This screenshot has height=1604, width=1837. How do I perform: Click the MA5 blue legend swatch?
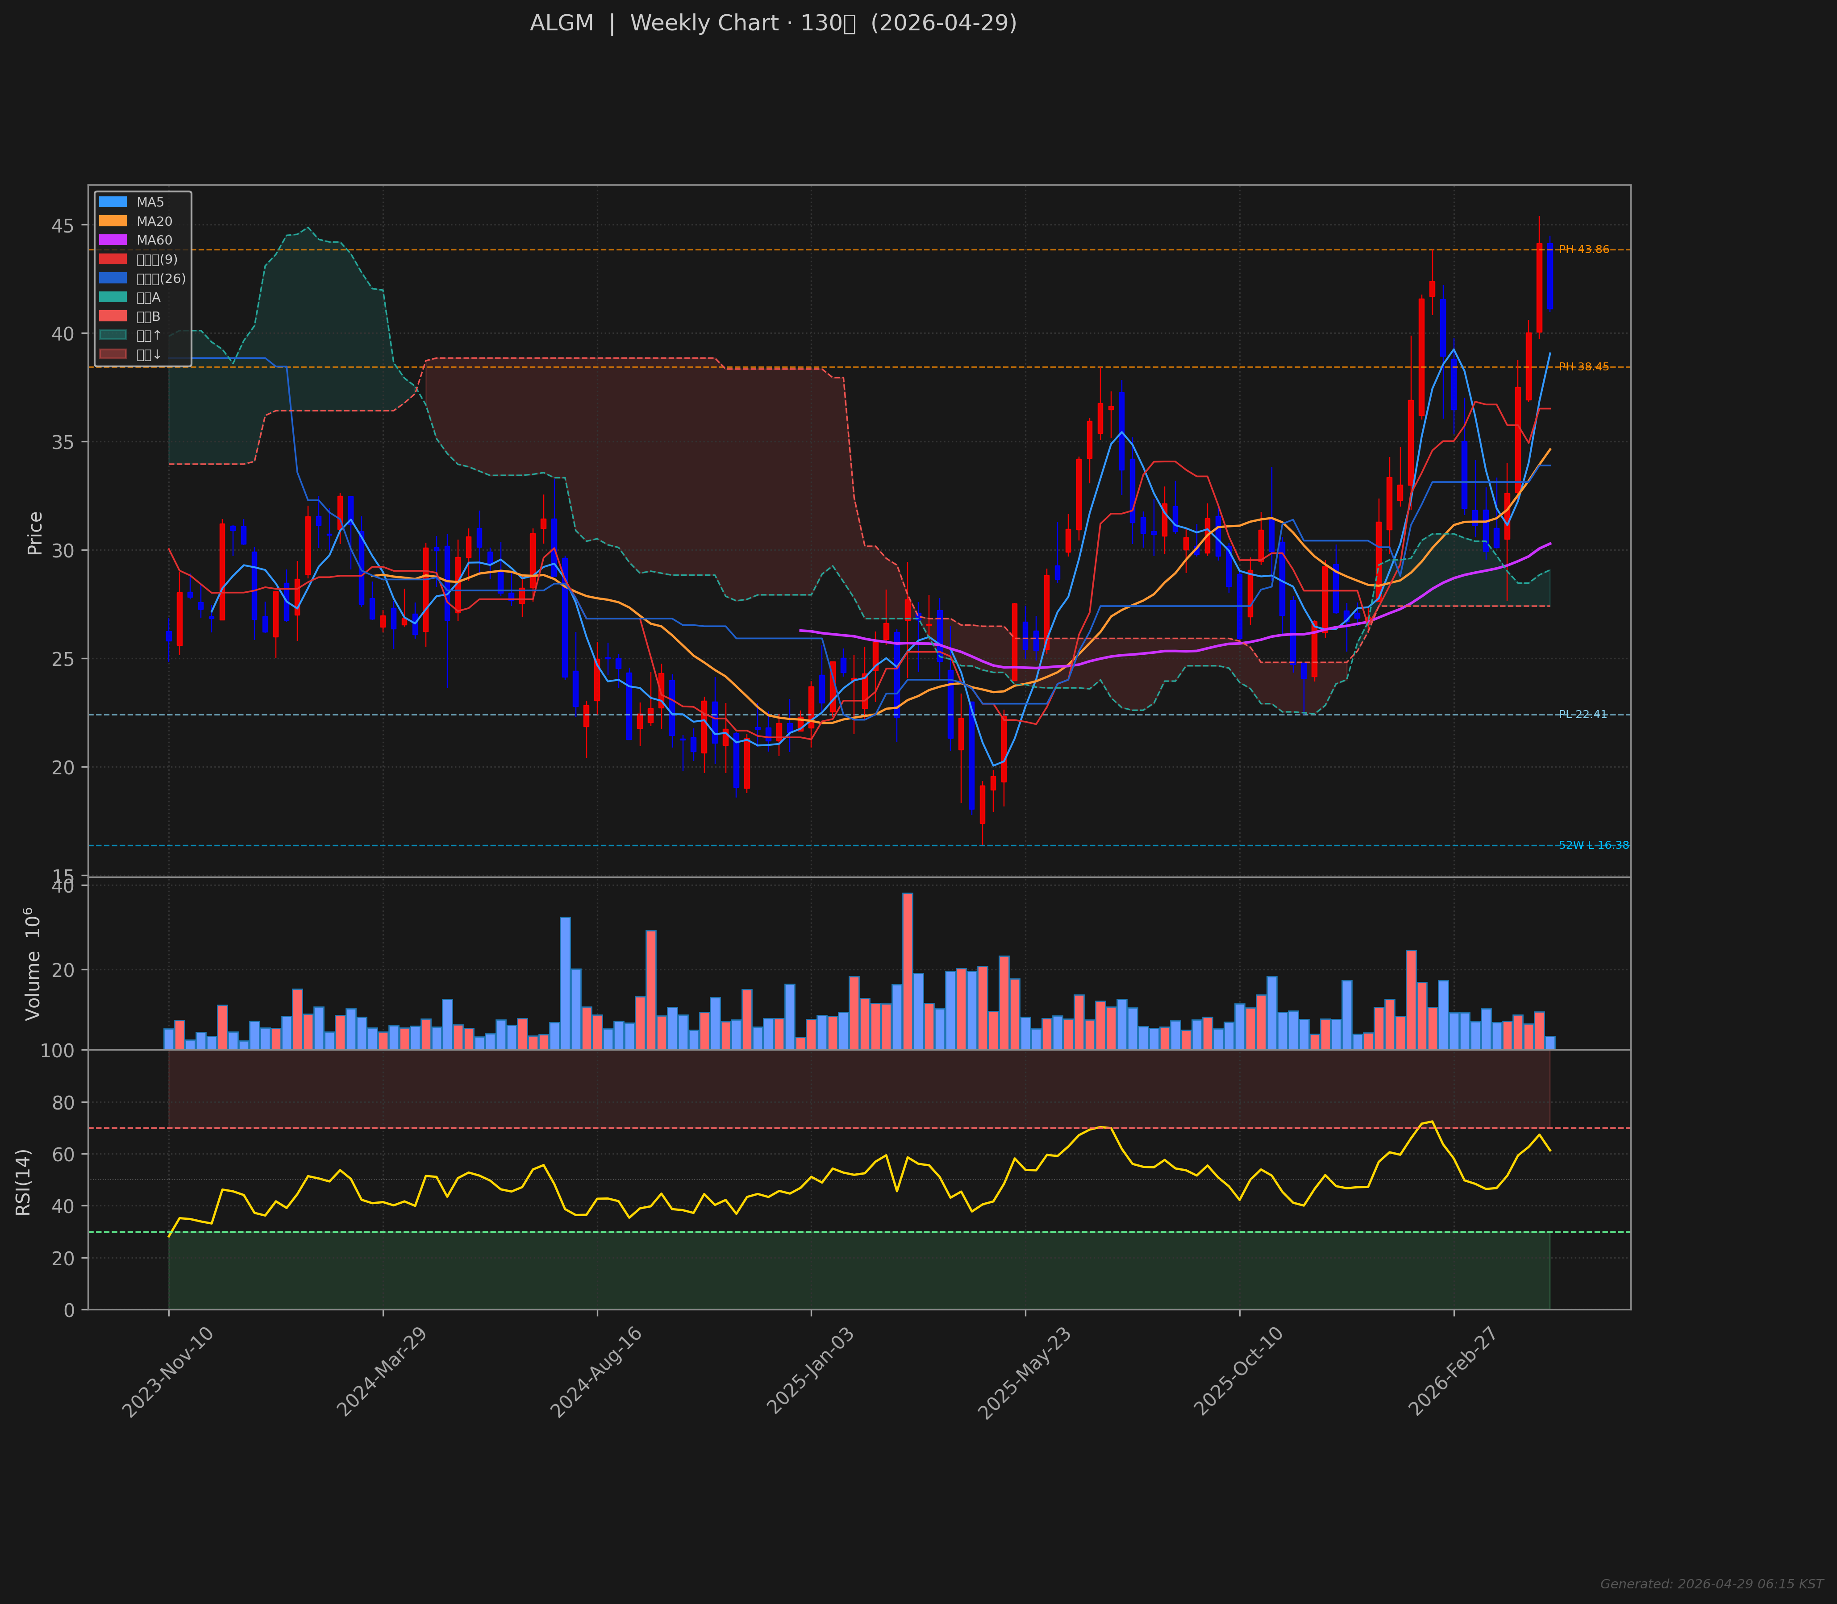(x=113, y=202)
